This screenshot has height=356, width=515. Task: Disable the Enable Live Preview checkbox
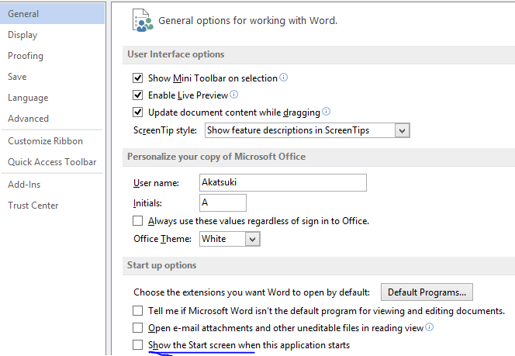click(x=137, y=95)
